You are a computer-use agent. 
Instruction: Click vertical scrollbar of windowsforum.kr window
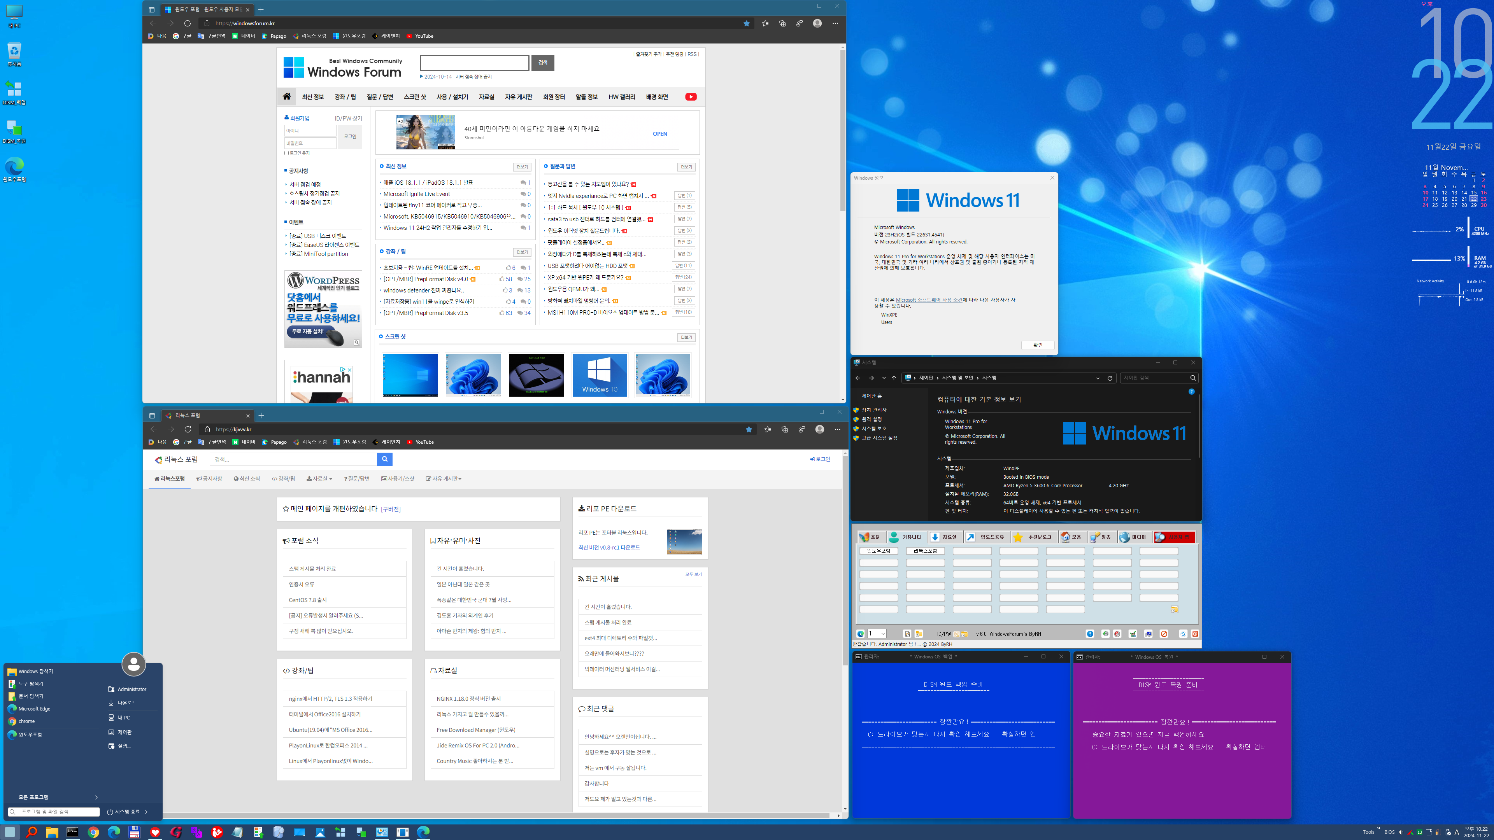click(843, 131)
